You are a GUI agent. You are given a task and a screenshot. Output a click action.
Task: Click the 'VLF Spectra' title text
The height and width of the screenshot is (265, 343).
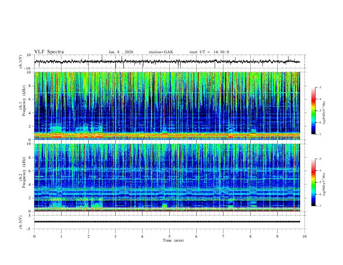49,52
